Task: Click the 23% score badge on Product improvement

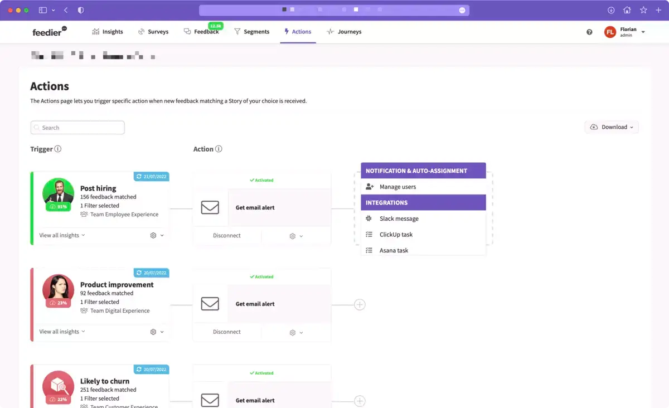Action: (x=58, y=303)
